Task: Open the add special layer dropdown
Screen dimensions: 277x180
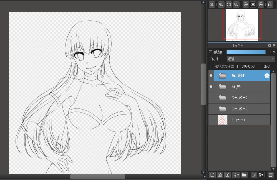Action: tap(236, 175)
